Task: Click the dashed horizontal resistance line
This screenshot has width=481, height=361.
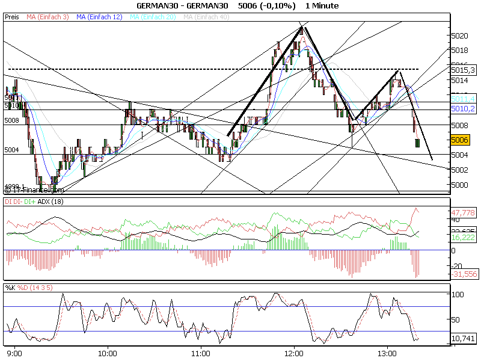Action: (213, 69)
